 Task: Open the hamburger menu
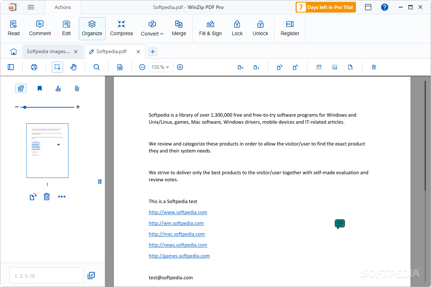coord(31,7)
